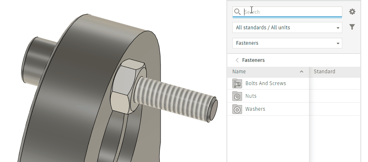Toggle the Name column sort arrow
This screenshot has width=368, height=162.
click(x=302, y=72)
